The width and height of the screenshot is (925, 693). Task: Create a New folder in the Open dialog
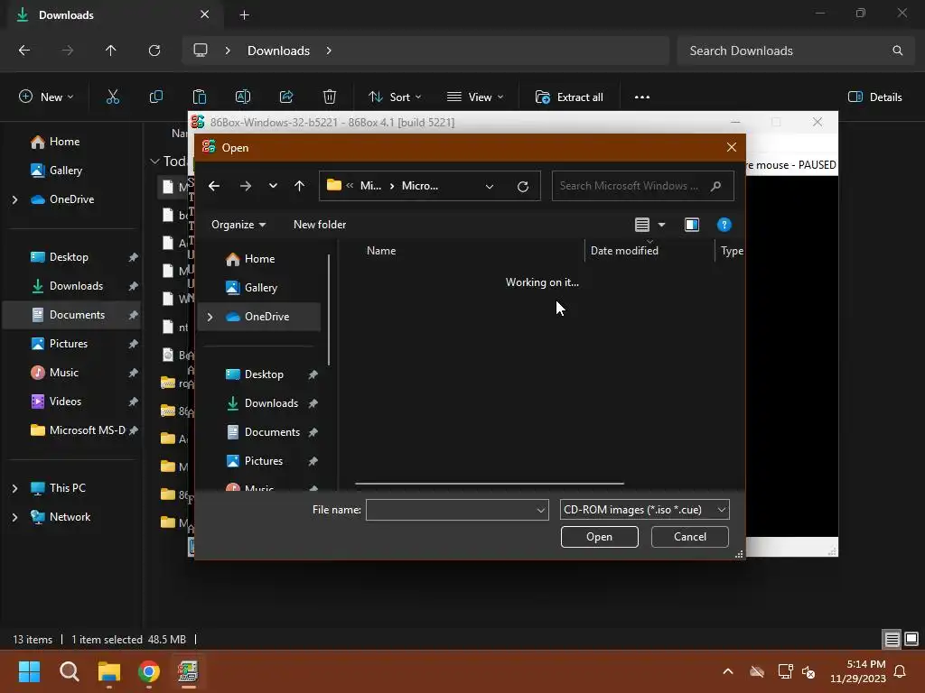pyautogui.click(x=320, y=225)
